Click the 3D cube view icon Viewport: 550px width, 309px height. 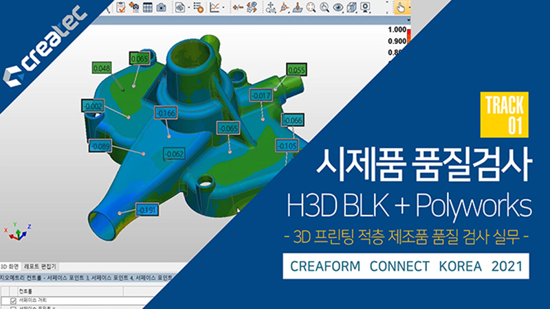(351, 8)
